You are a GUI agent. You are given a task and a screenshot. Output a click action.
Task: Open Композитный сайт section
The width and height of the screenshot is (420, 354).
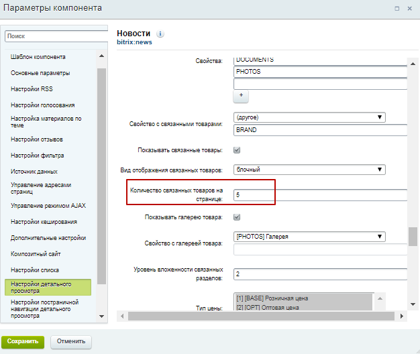coord(36,254)
